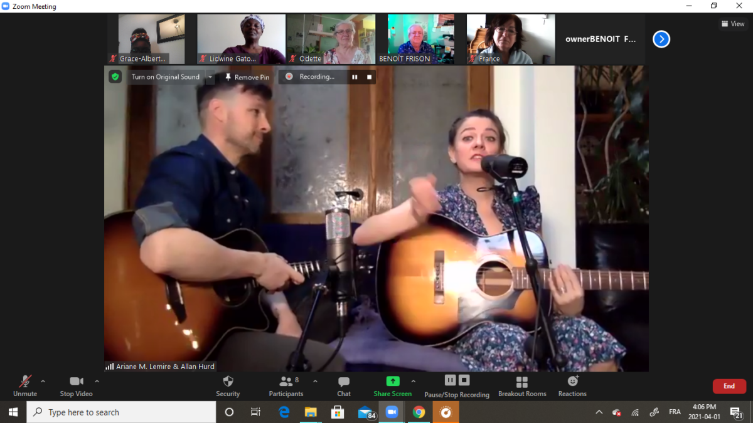Expand share options arrow beside Share Screen

click(413, 381)
